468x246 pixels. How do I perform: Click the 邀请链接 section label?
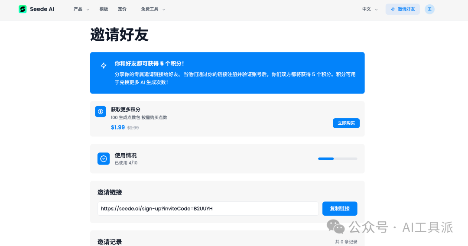click(x=110, y=192)
